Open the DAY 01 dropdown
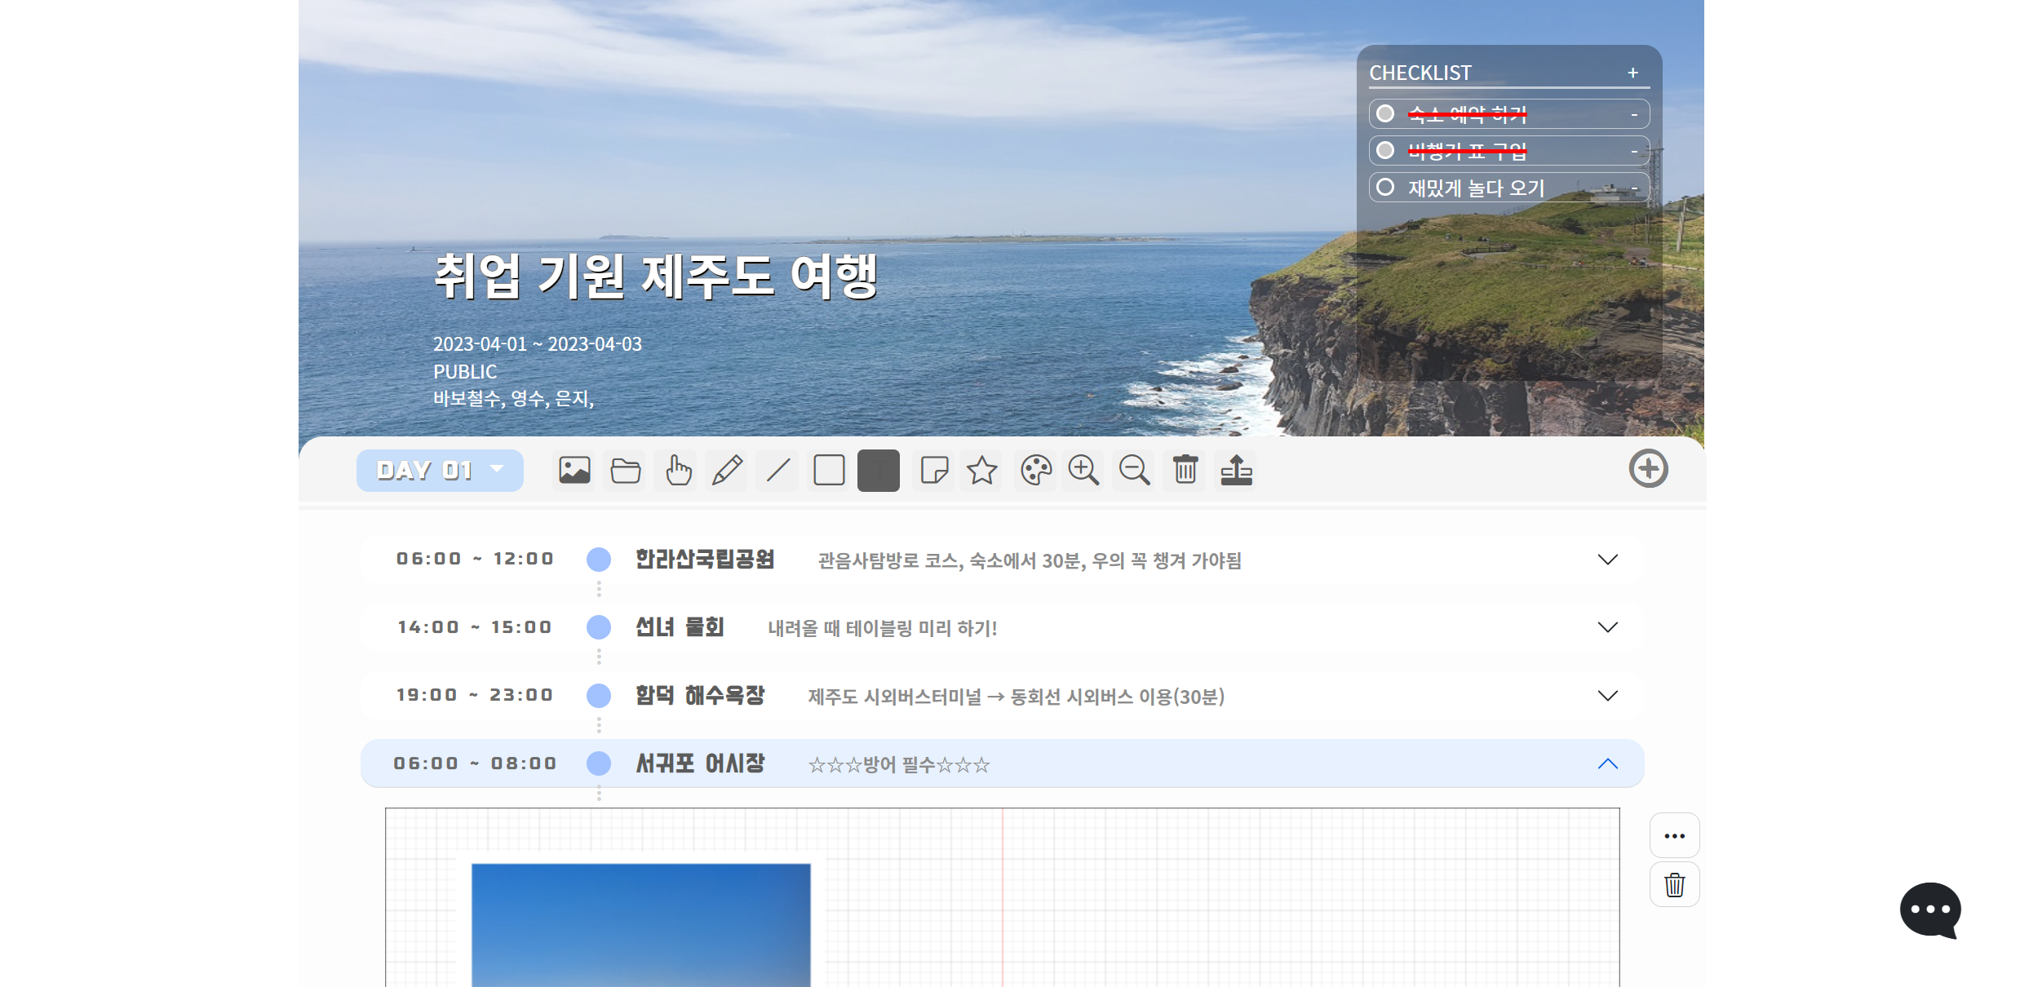The height and width of the screenshot is (987, 2020). pyautogui.click(x=440, y=471)
